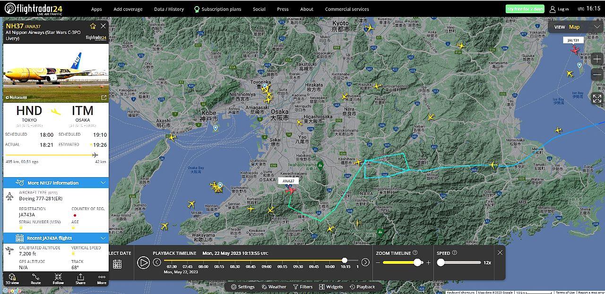
Task: Open Commercial services page
Action: (x=347, y=9)
